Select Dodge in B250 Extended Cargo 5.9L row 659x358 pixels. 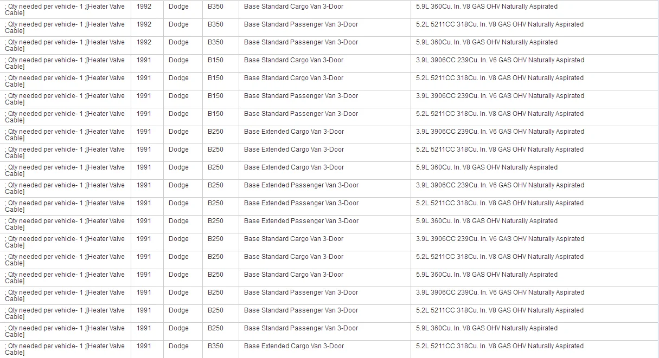tap(183, 171)
